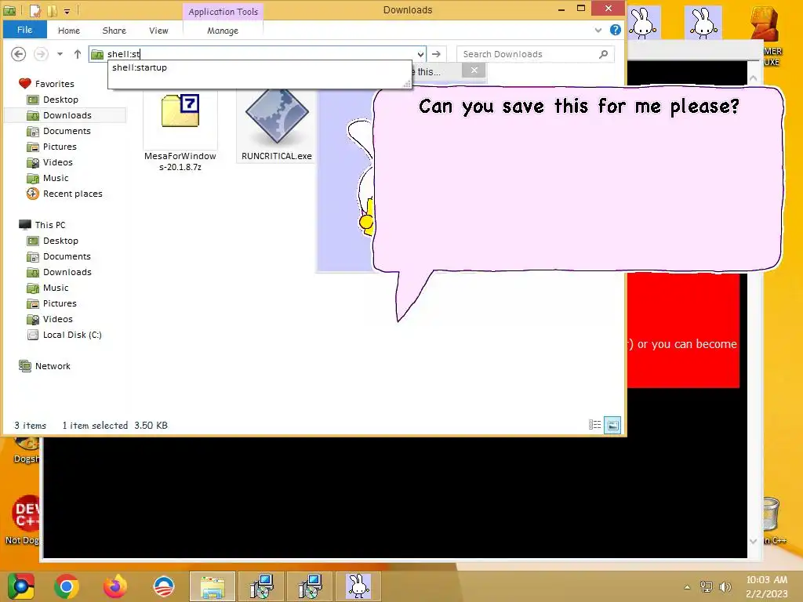Image resolution: width=803 pixels, height=602 pixels.
Task: Open Documents under This PC
Action: coord(67,256)
